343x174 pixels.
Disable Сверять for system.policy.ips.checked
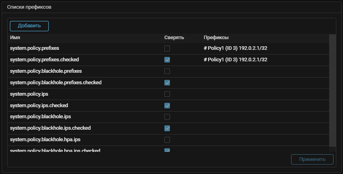click(167, 106)
